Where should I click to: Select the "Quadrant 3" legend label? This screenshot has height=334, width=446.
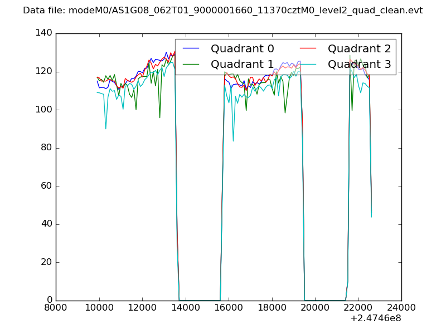(x=360, y=65)
